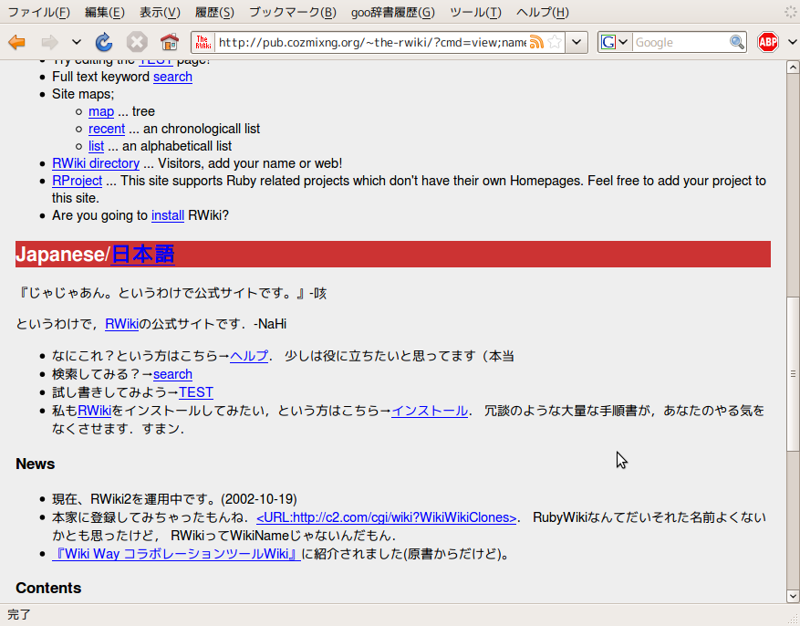Viewport: 800px width, 626px height.
Task: Click the scrollbar down arrow
Action: pos(793,596)
